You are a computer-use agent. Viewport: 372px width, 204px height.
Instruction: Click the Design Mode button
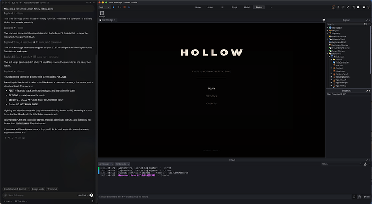click(x=38, y=189)
